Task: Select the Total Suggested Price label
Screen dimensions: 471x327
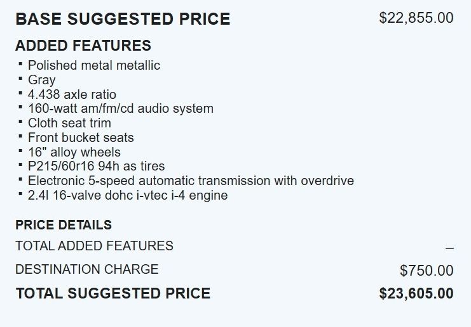Action: (x=113, y=293)
